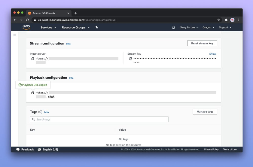The height and width of the screenshot is (167, 253).
Task: Reload the Amazon IVS Console page
Action: pyautogui.click(x=27, y=20)
